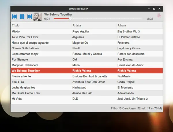The image size is (173, 132).
Task: Click album El Primer Instinto
Action: pyautogui.click(x=129, y=37)
